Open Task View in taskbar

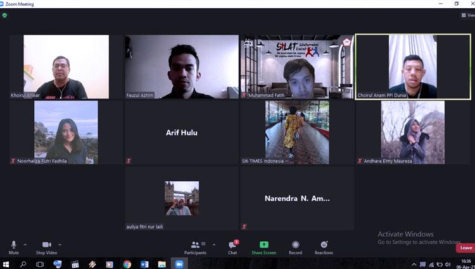coord(40,265)
